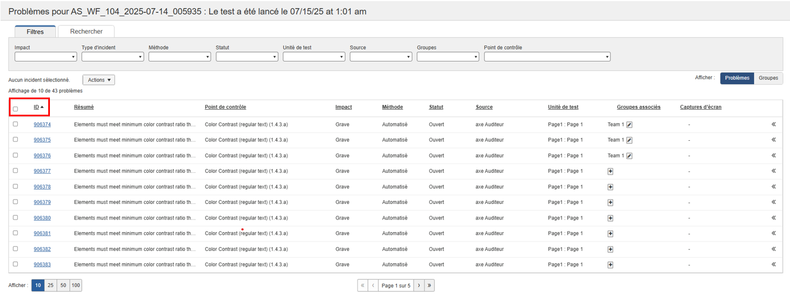Tick the select-all checkbox in header
This screenshot has height=297, width=790.
(16, 109)
